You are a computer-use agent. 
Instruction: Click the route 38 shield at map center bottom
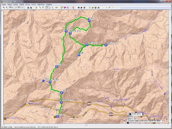coord(89,104)
